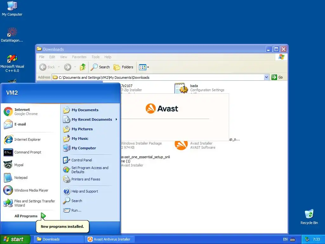Click the EN language indicator
325x244 pixels.
[285, 239]
